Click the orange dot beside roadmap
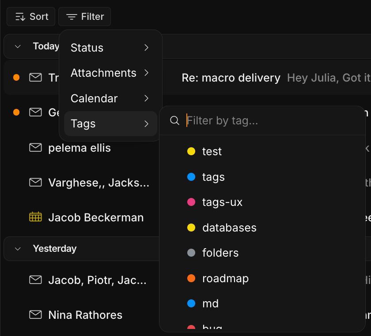371x336 pixels. pos(191,278)
